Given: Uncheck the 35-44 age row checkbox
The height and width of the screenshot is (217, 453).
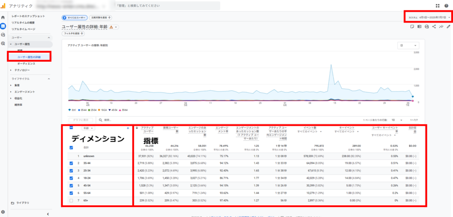Looking at the screenshot, I should 71,163.
